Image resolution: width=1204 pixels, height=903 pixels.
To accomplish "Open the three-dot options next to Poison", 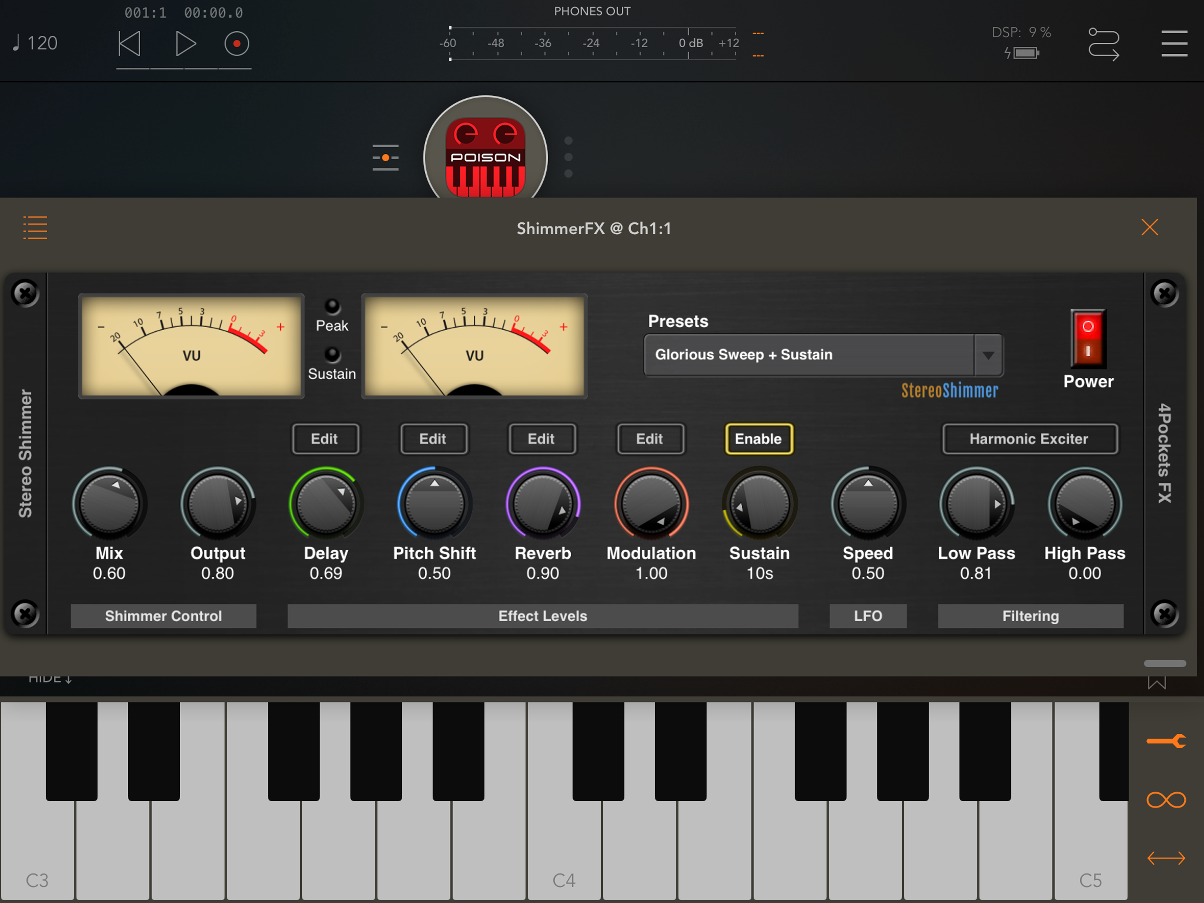I will point(568,157).
